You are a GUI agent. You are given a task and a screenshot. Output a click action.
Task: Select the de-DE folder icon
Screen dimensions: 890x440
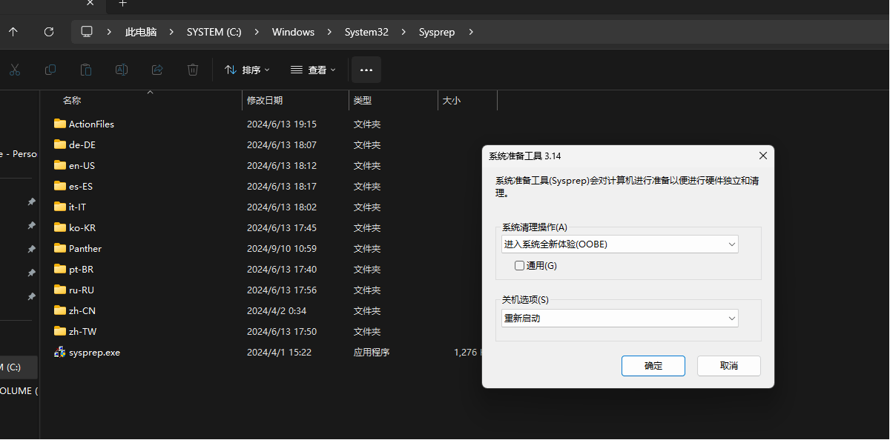(x=60, y=144)
